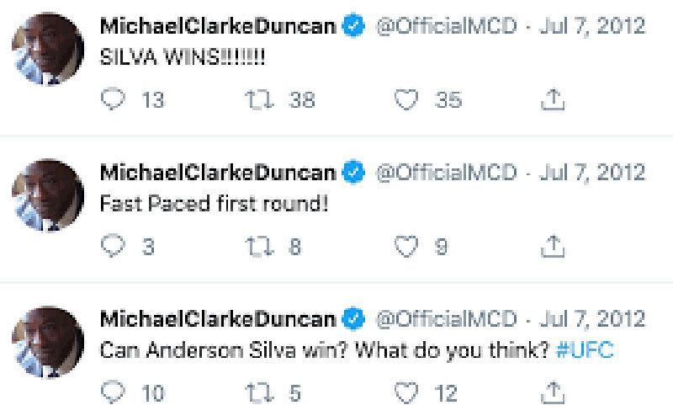Like the "SILVA WINS!!!!!!!" tweet

tap(406, 100)
